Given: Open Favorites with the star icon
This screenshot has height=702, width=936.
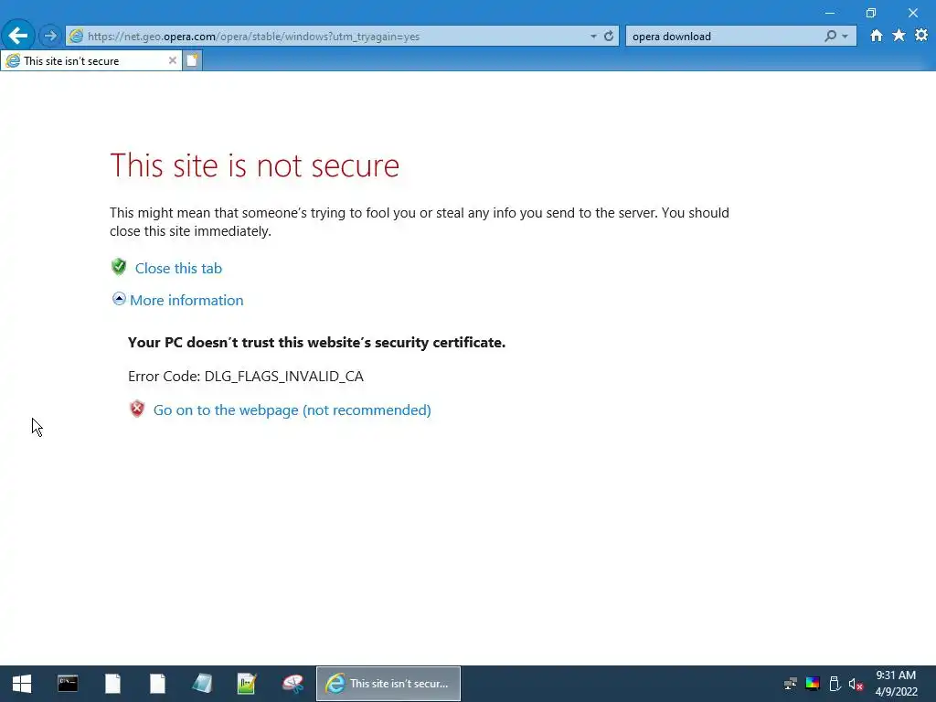Looking at the screenshot, I should click(899, 36).
